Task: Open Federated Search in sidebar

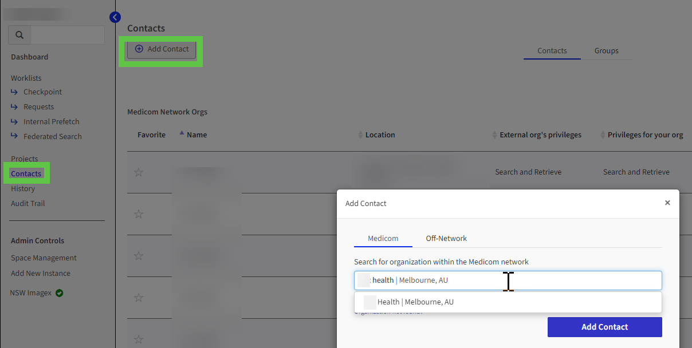Action: click(x=52, y=137)
